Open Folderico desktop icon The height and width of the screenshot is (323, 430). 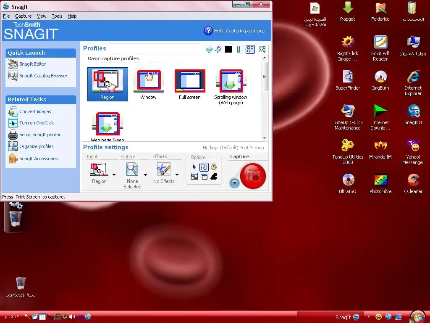click(x=380, y=11)
